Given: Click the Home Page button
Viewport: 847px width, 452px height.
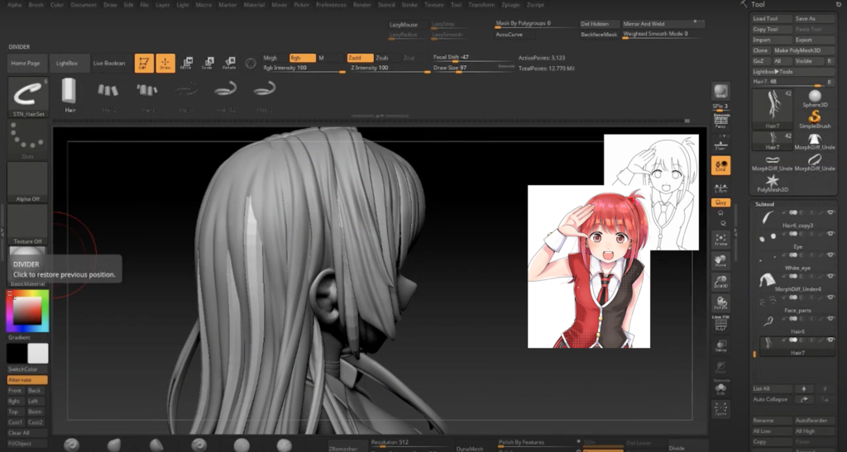Looking at the screenshot, I should 26,63.
